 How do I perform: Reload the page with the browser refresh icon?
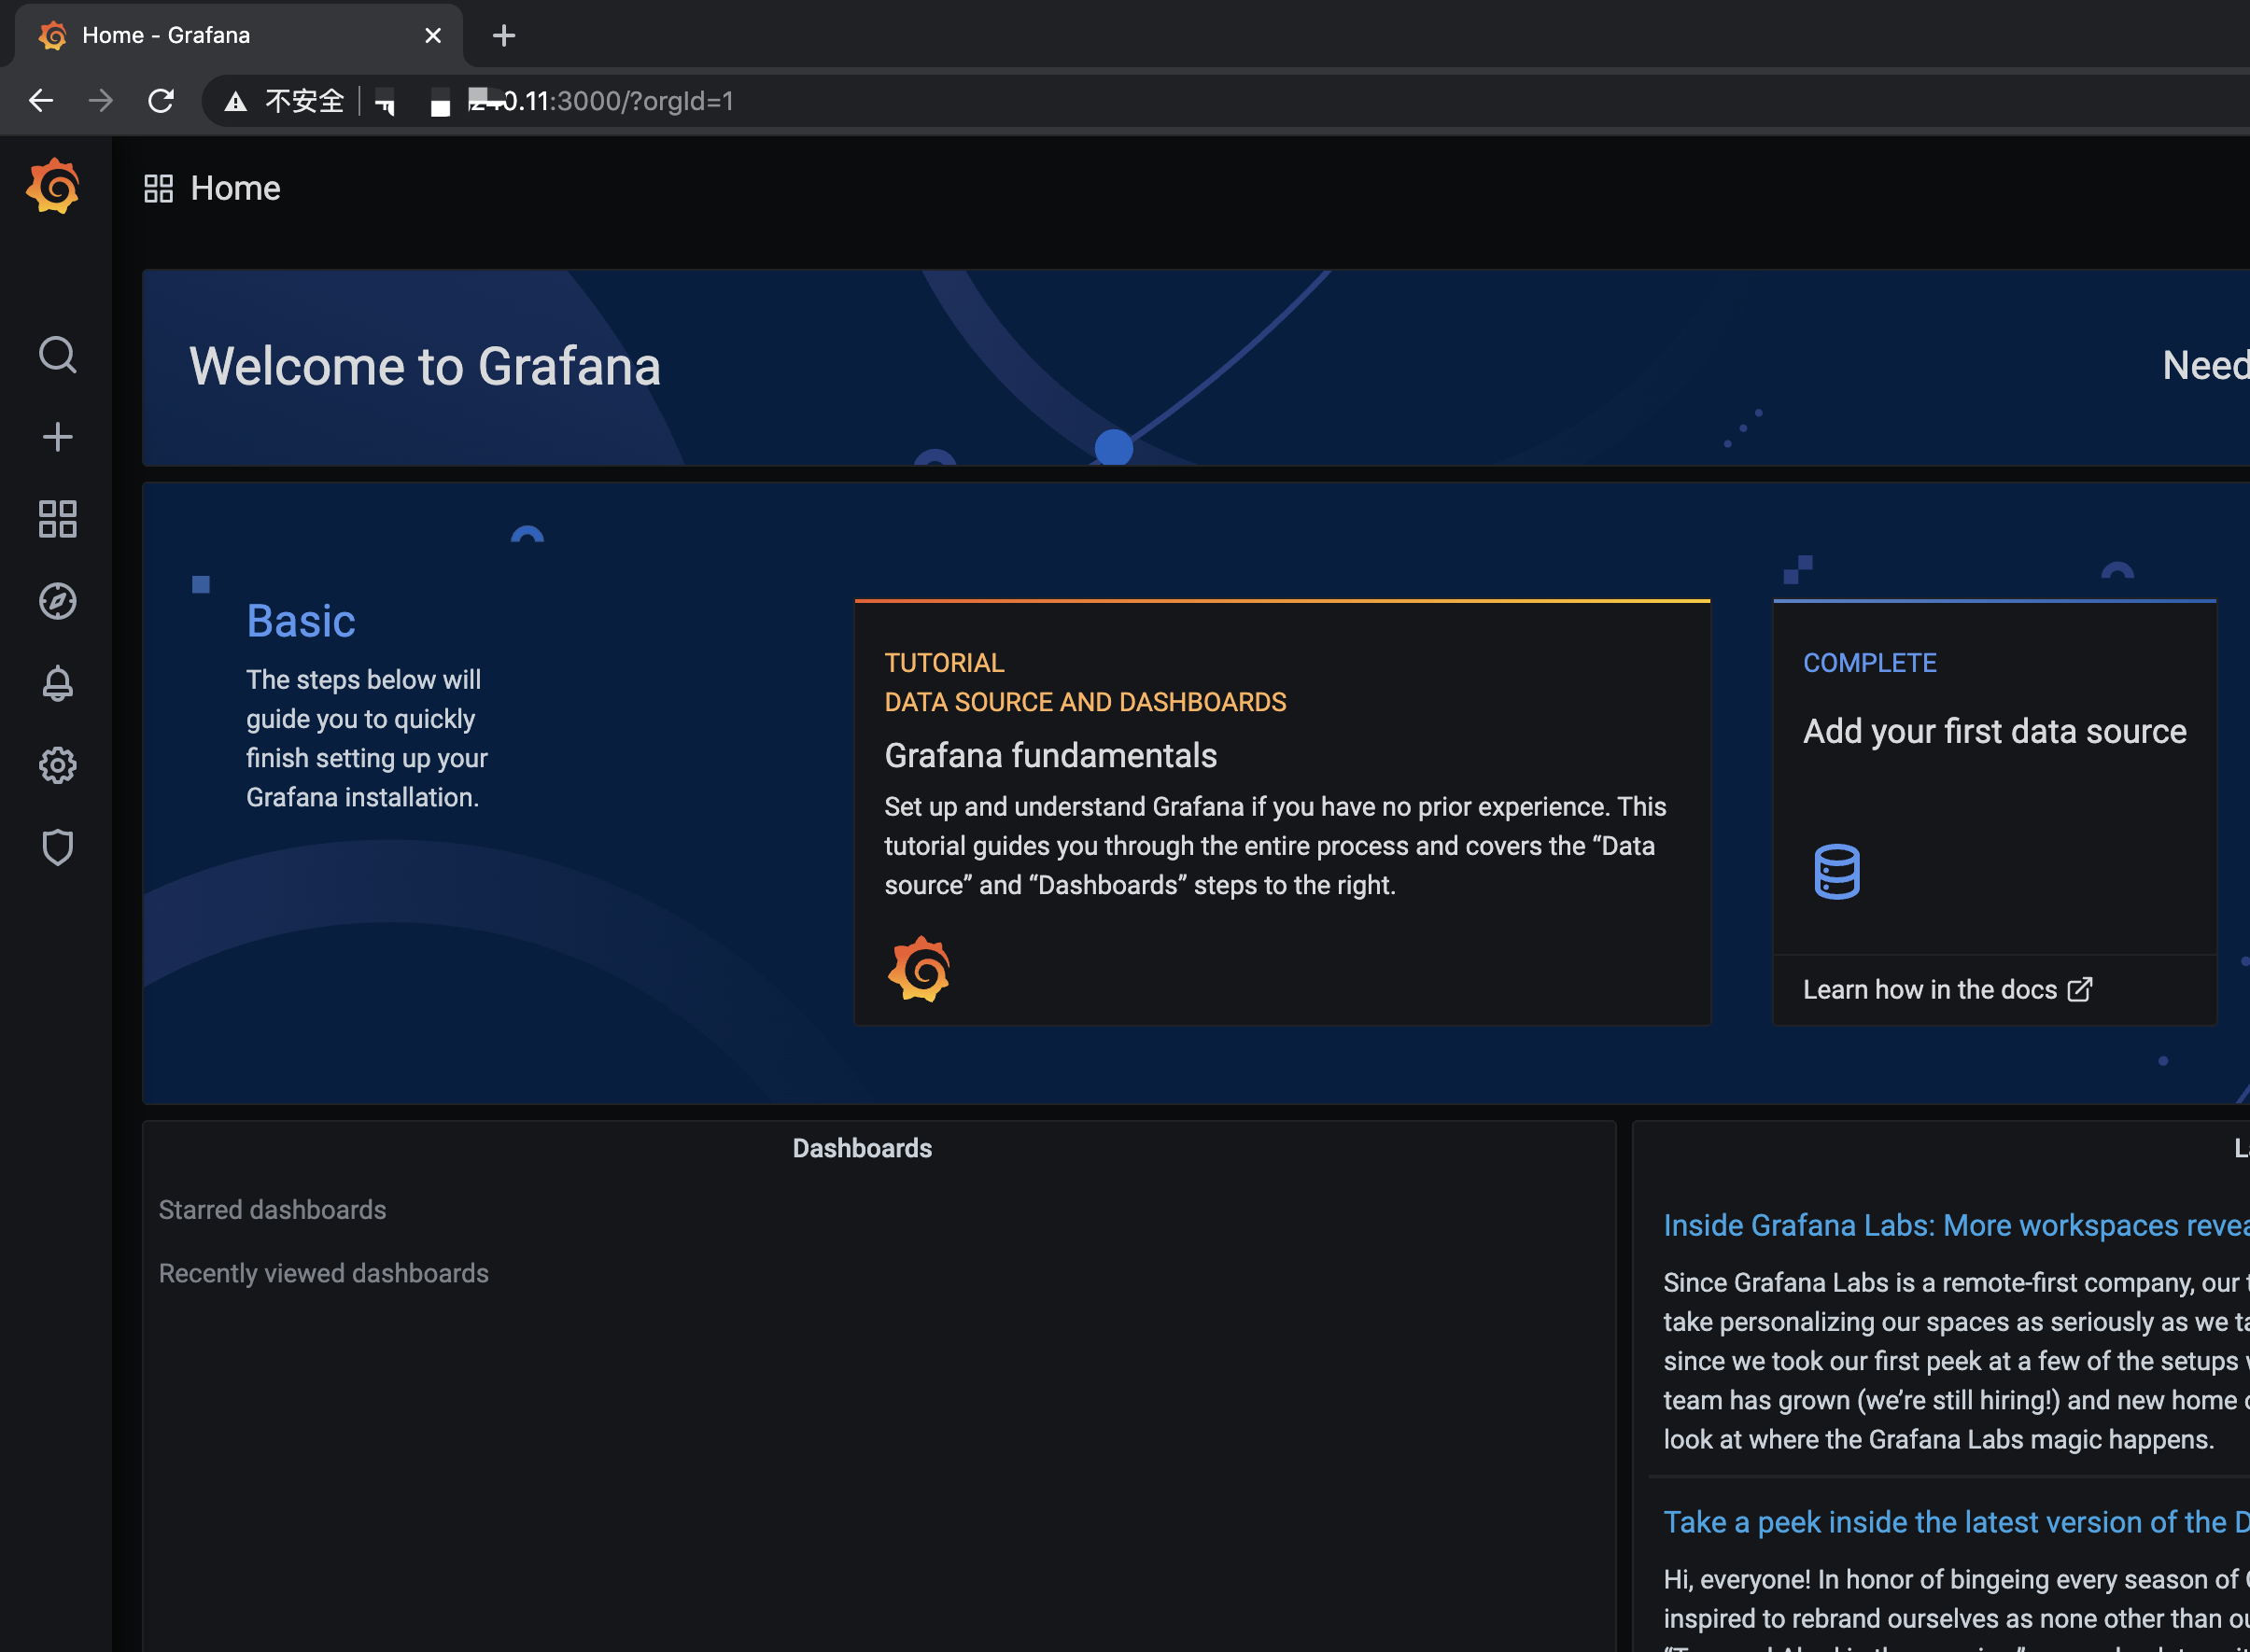(x=161, y=100)
